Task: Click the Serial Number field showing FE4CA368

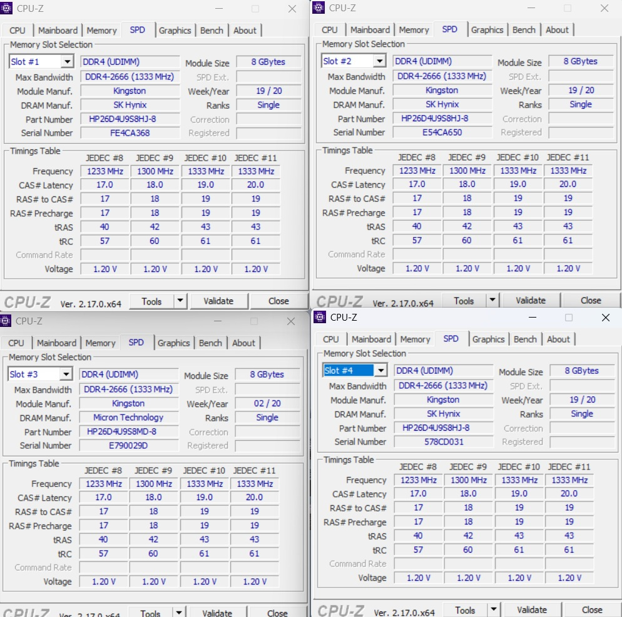Action: pos(130,133)
